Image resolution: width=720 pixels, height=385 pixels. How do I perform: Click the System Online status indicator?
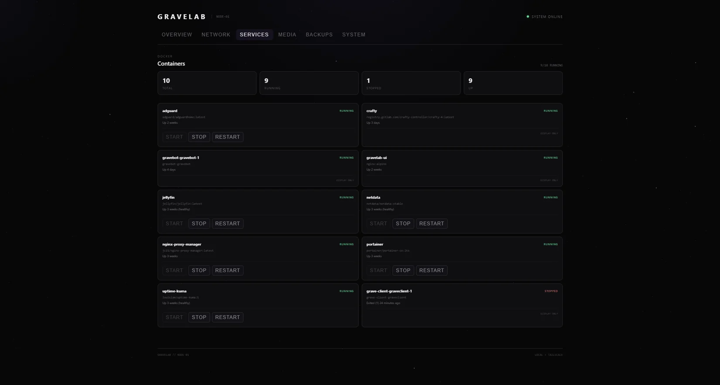(x=545, y=17)
